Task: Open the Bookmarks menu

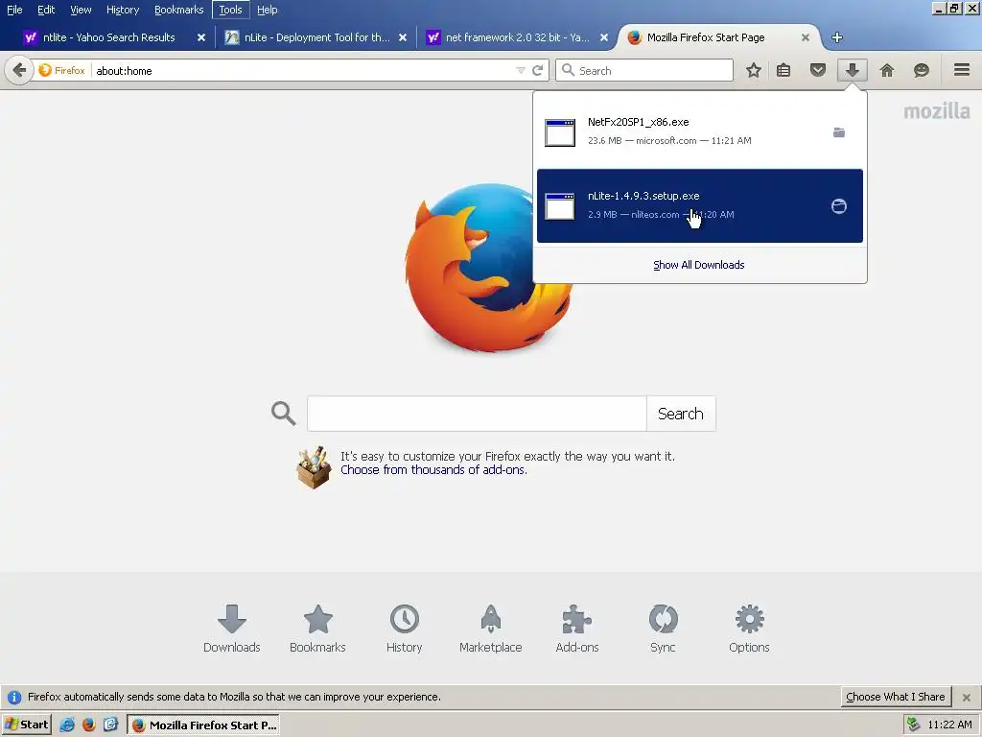Action: [179, 10]
